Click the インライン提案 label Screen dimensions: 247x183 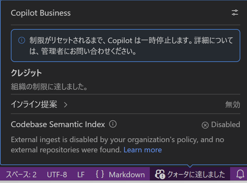34,104
